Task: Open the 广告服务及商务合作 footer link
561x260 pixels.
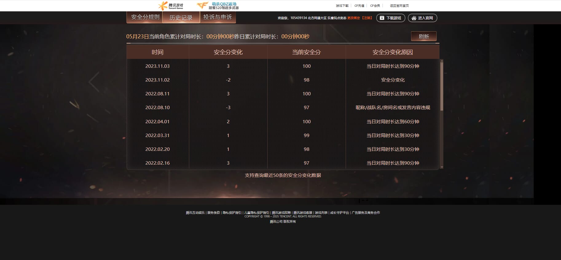Action: (366, 213)
